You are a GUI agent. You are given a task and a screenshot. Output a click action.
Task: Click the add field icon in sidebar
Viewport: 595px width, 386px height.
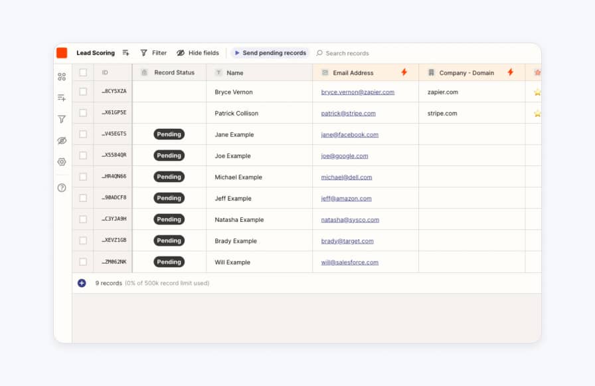(62, 98)
